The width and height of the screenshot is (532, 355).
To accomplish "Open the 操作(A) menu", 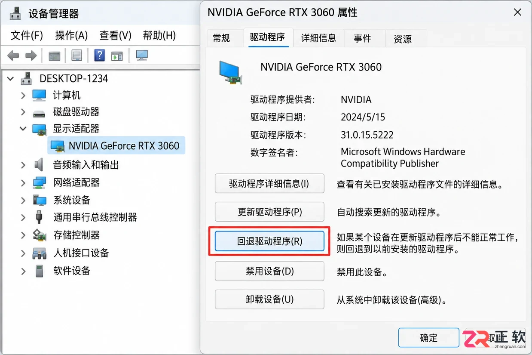I will pyautogui.click(x=71, y=35).
